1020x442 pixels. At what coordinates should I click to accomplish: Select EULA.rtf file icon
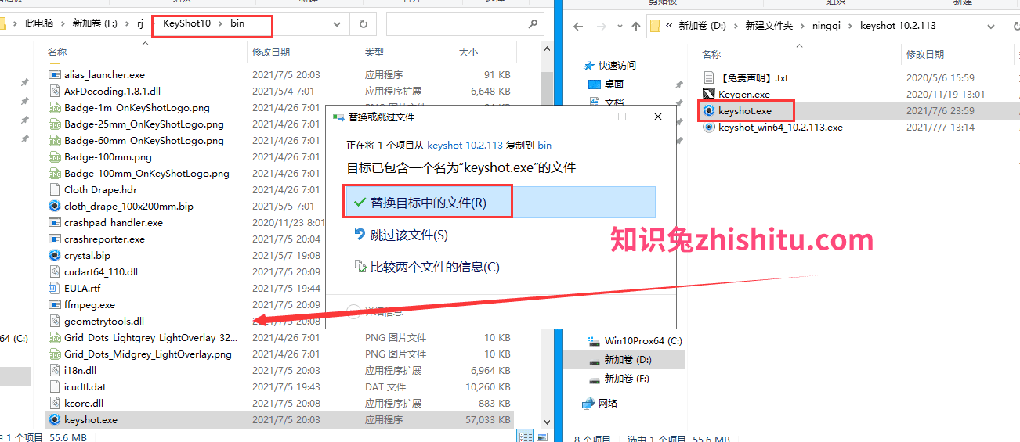pyautogui.click(x=55, y=289)
